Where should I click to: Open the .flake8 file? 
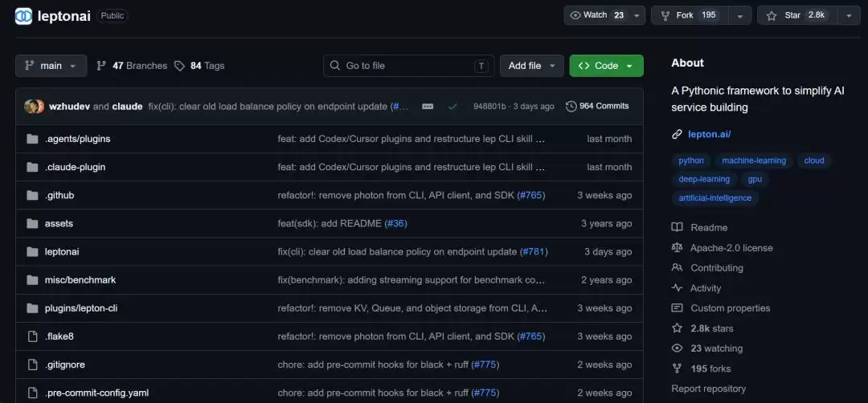[59, 336]
